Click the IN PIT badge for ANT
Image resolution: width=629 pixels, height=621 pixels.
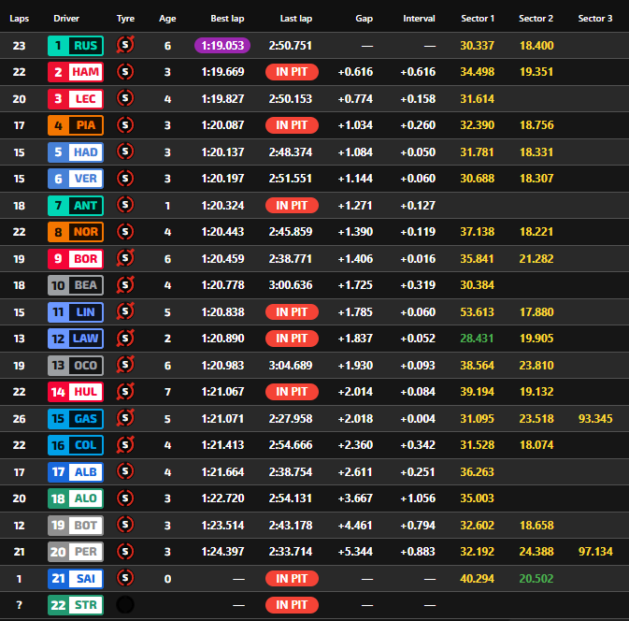292,205
